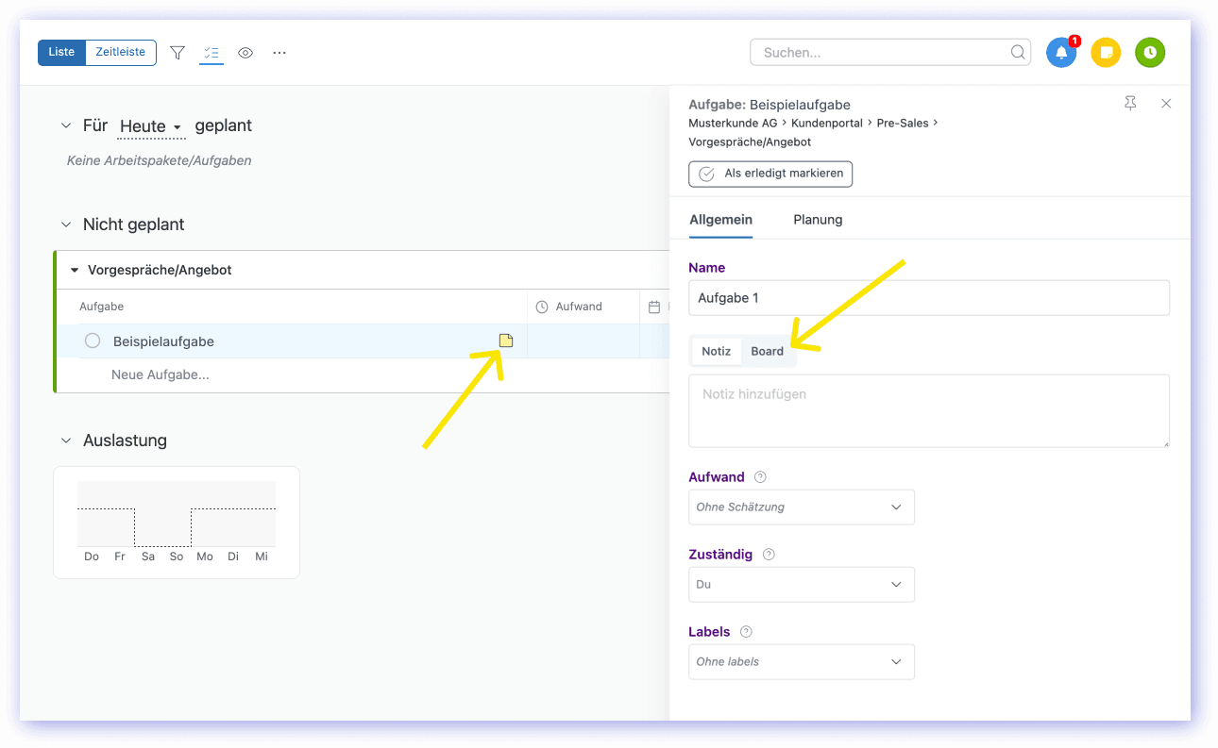The image size is (1218, 748).
Task: Switch to the Planung tab
Action: (818, 220)
